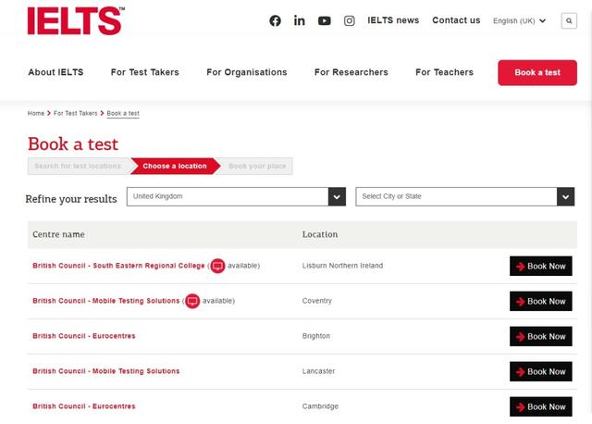Open the IELTS LinkedIn icon
The height and width of the screenshot is (424, 592).
pyautogui.click(x=300, y=20)
